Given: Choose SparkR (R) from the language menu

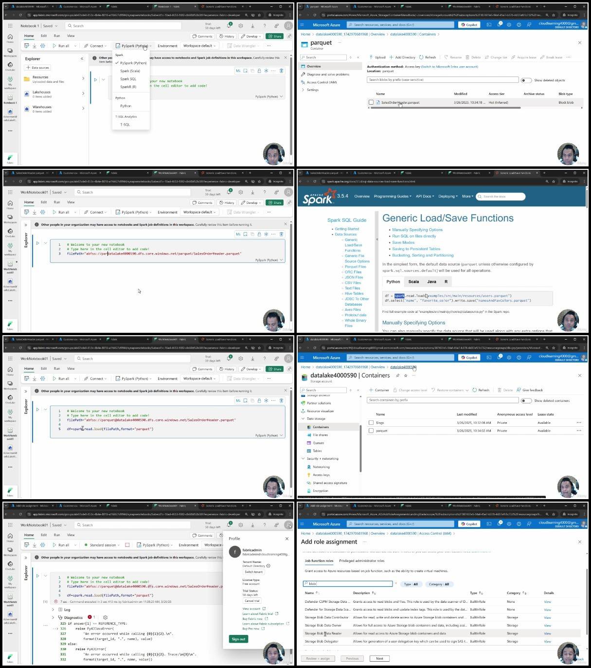Looking at the screenshot, I should (x=128, y=87).
